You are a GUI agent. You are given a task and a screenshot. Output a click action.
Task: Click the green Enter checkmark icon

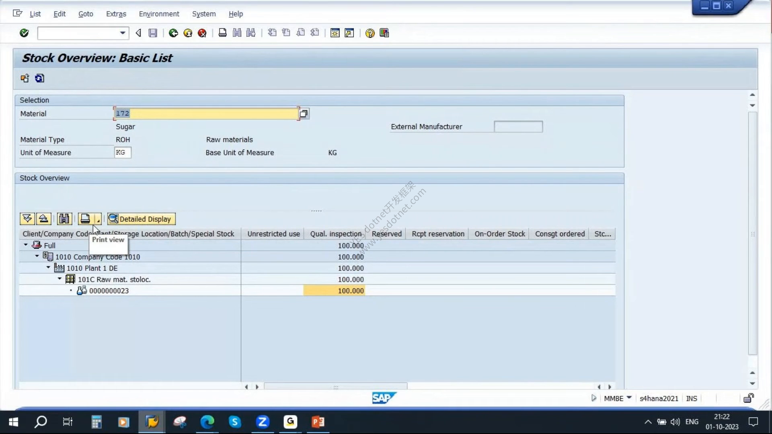(x=24, y=33)
